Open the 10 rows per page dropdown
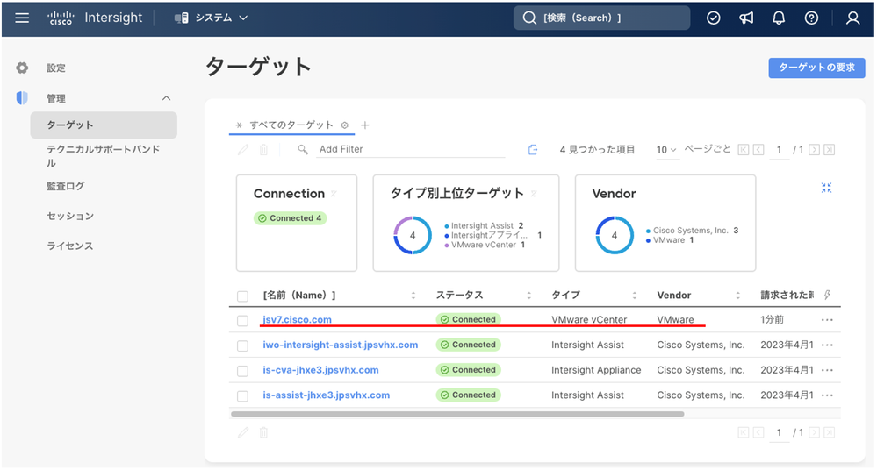The width and height of the screenshot is (877, 470). 666,150
